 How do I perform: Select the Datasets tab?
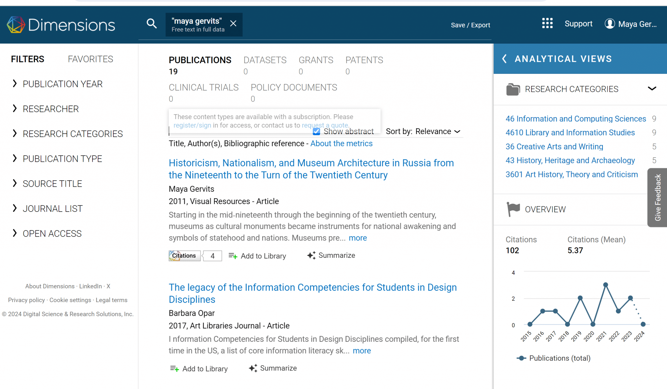[x=265, y=65]
